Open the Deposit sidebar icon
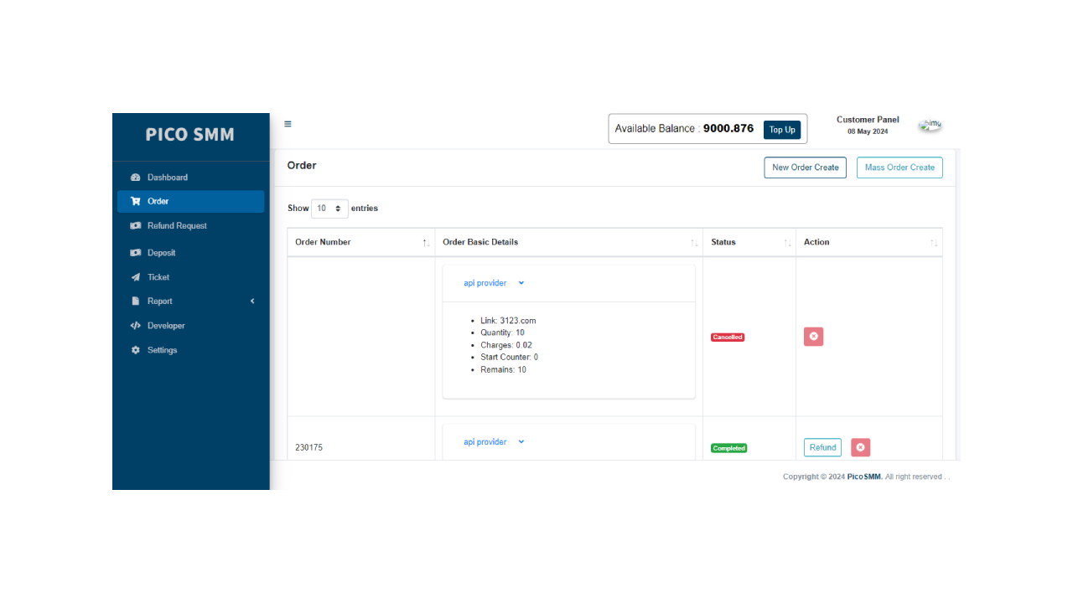 point(136,252)
